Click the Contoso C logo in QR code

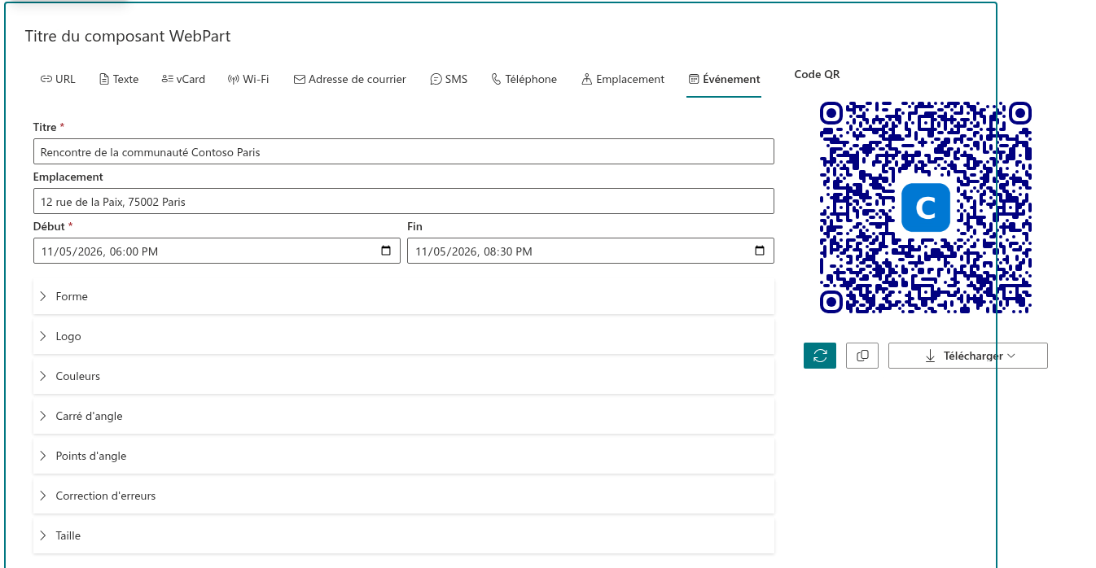(x=926, y=208)
